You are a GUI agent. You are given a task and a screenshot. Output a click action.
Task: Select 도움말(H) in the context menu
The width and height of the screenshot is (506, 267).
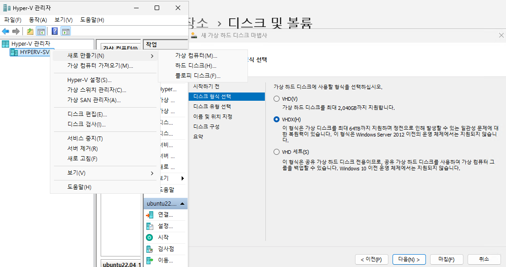point(105,187)
